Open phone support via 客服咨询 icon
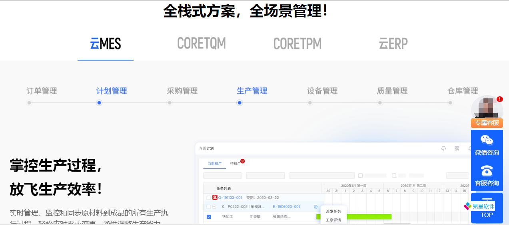The height and width of the screenshot is (225, 509). point(487,171)
